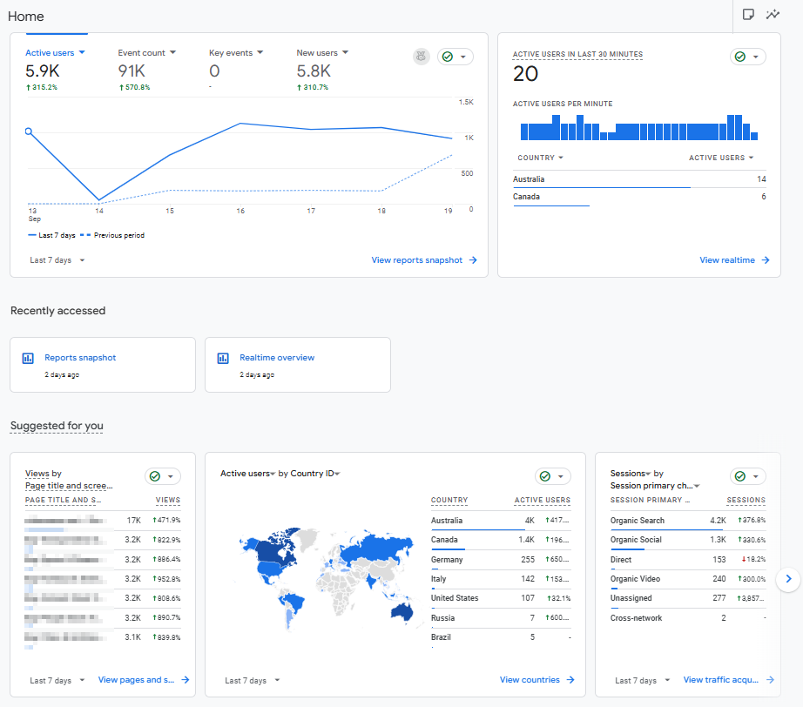Image resolution: width=803 pixels, height=707 pixels.
Task: Click the sticky note icon in header
Action: [x=747, y=15]
